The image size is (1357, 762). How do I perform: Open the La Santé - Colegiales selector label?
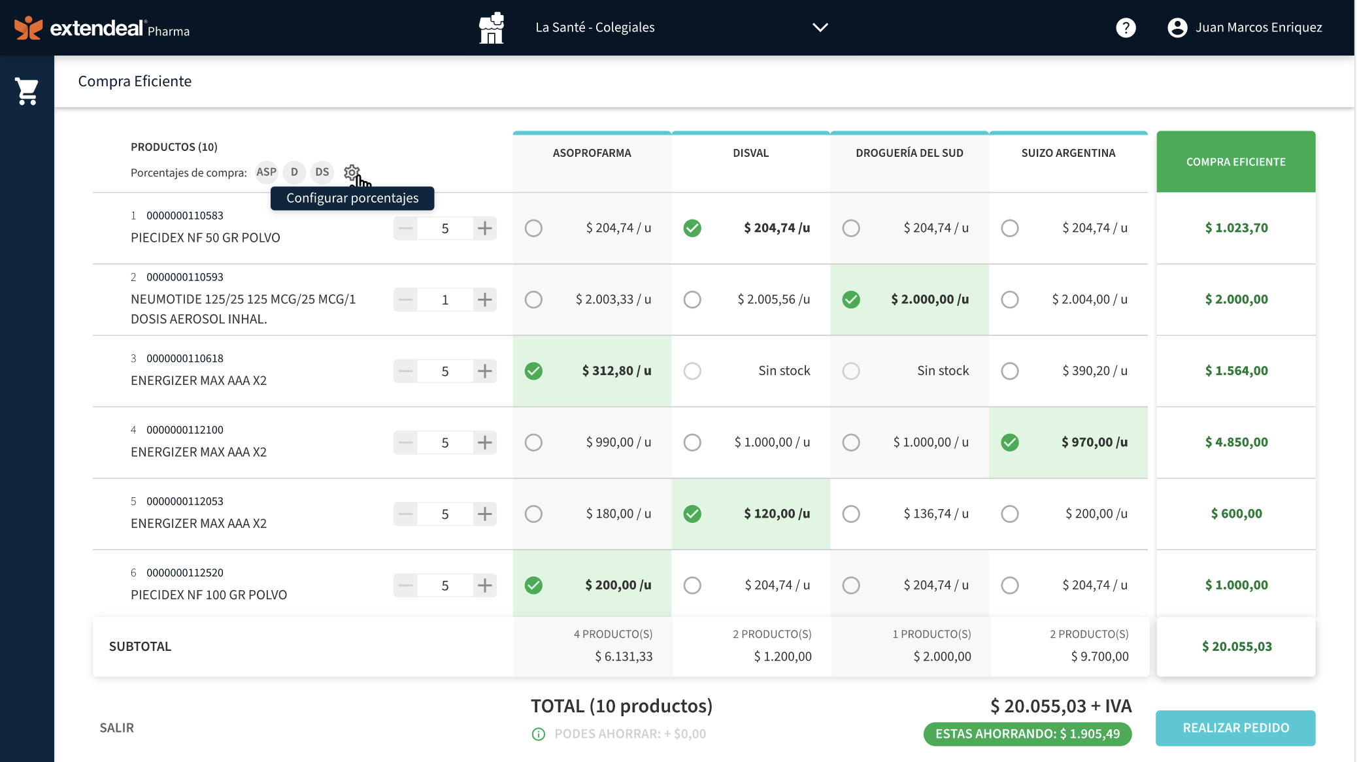click(x=595, y=27)
